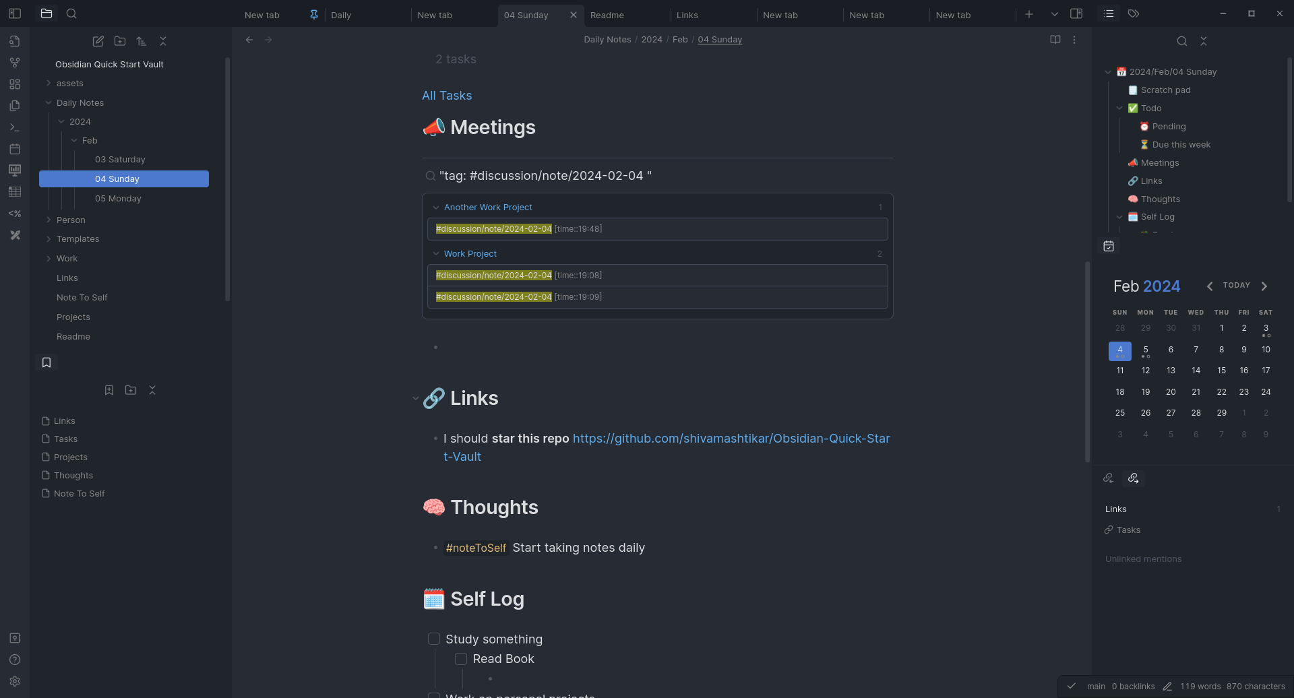Check the Read Book subtask
This screenshot has width=1294, height=698.
[461, 658]
